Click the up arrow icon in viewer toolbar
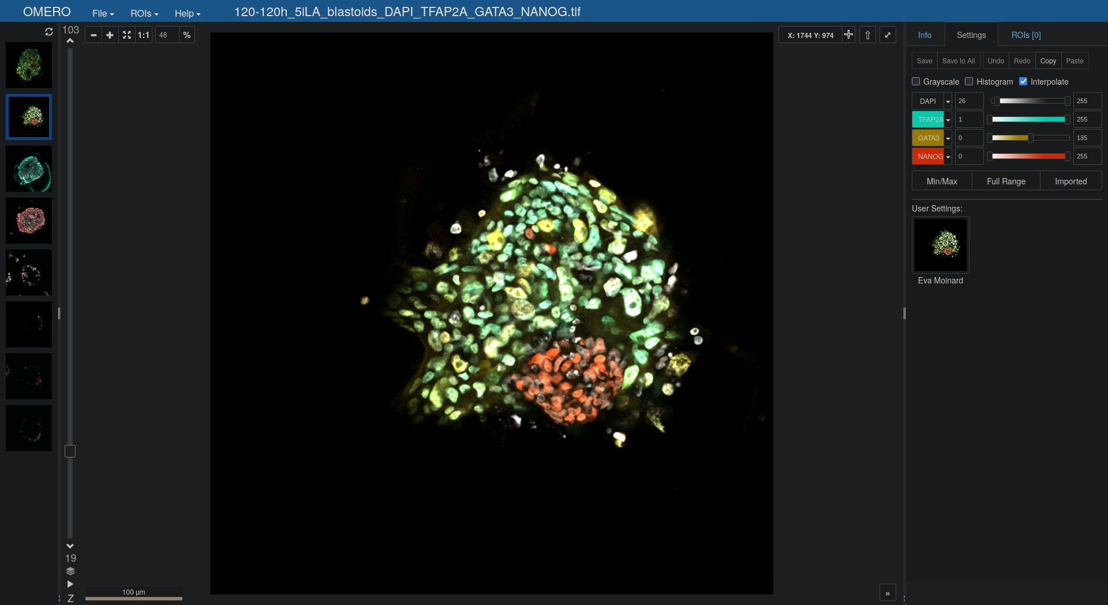Image resolution: width=1108 pixels, height=605 pixels. (867, 35)
